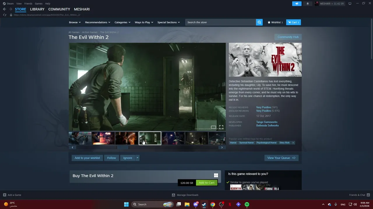Expand the Ways to Play dropdown
This screenshot has height=209, width=373.
[x=144, y=22]
